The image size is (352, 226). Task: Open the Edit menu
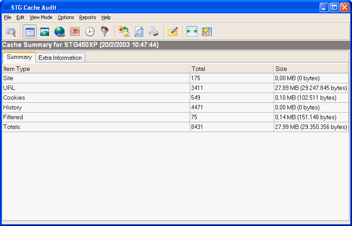(20, 17)
